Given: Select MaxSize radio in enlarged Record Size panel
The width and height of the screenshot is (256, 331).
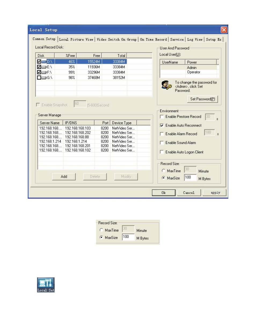Looking at the screenshot, I should [101, 237].
